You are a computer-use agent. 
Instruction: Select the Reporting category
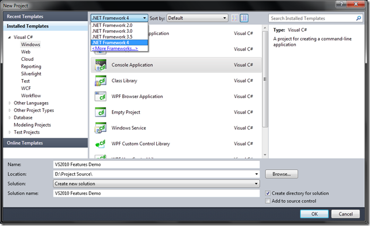31,67
